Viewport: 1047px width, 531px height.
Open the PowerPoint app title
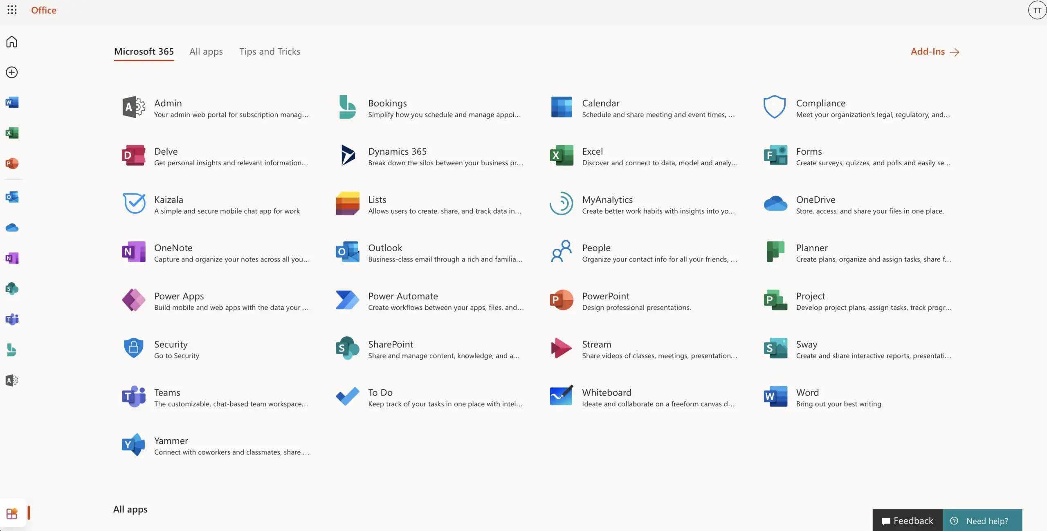[606, 296]
